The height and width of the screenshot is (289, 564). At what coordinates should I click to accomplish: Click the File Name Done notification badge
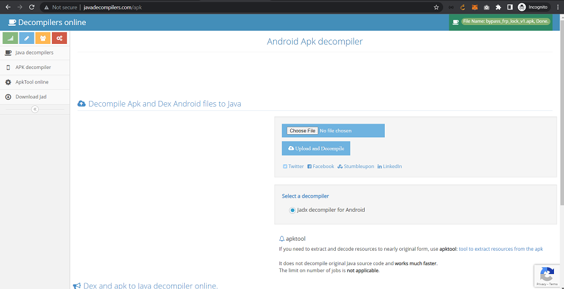(x=506, y=21)
